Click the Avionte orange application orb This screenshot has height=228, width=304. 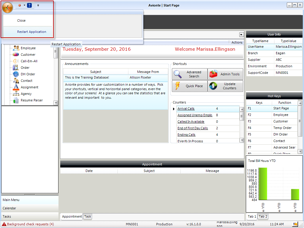coord(7,7)
